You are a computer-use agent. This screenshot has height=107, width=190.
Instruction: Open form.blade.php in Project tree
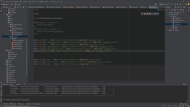[18, 40]
